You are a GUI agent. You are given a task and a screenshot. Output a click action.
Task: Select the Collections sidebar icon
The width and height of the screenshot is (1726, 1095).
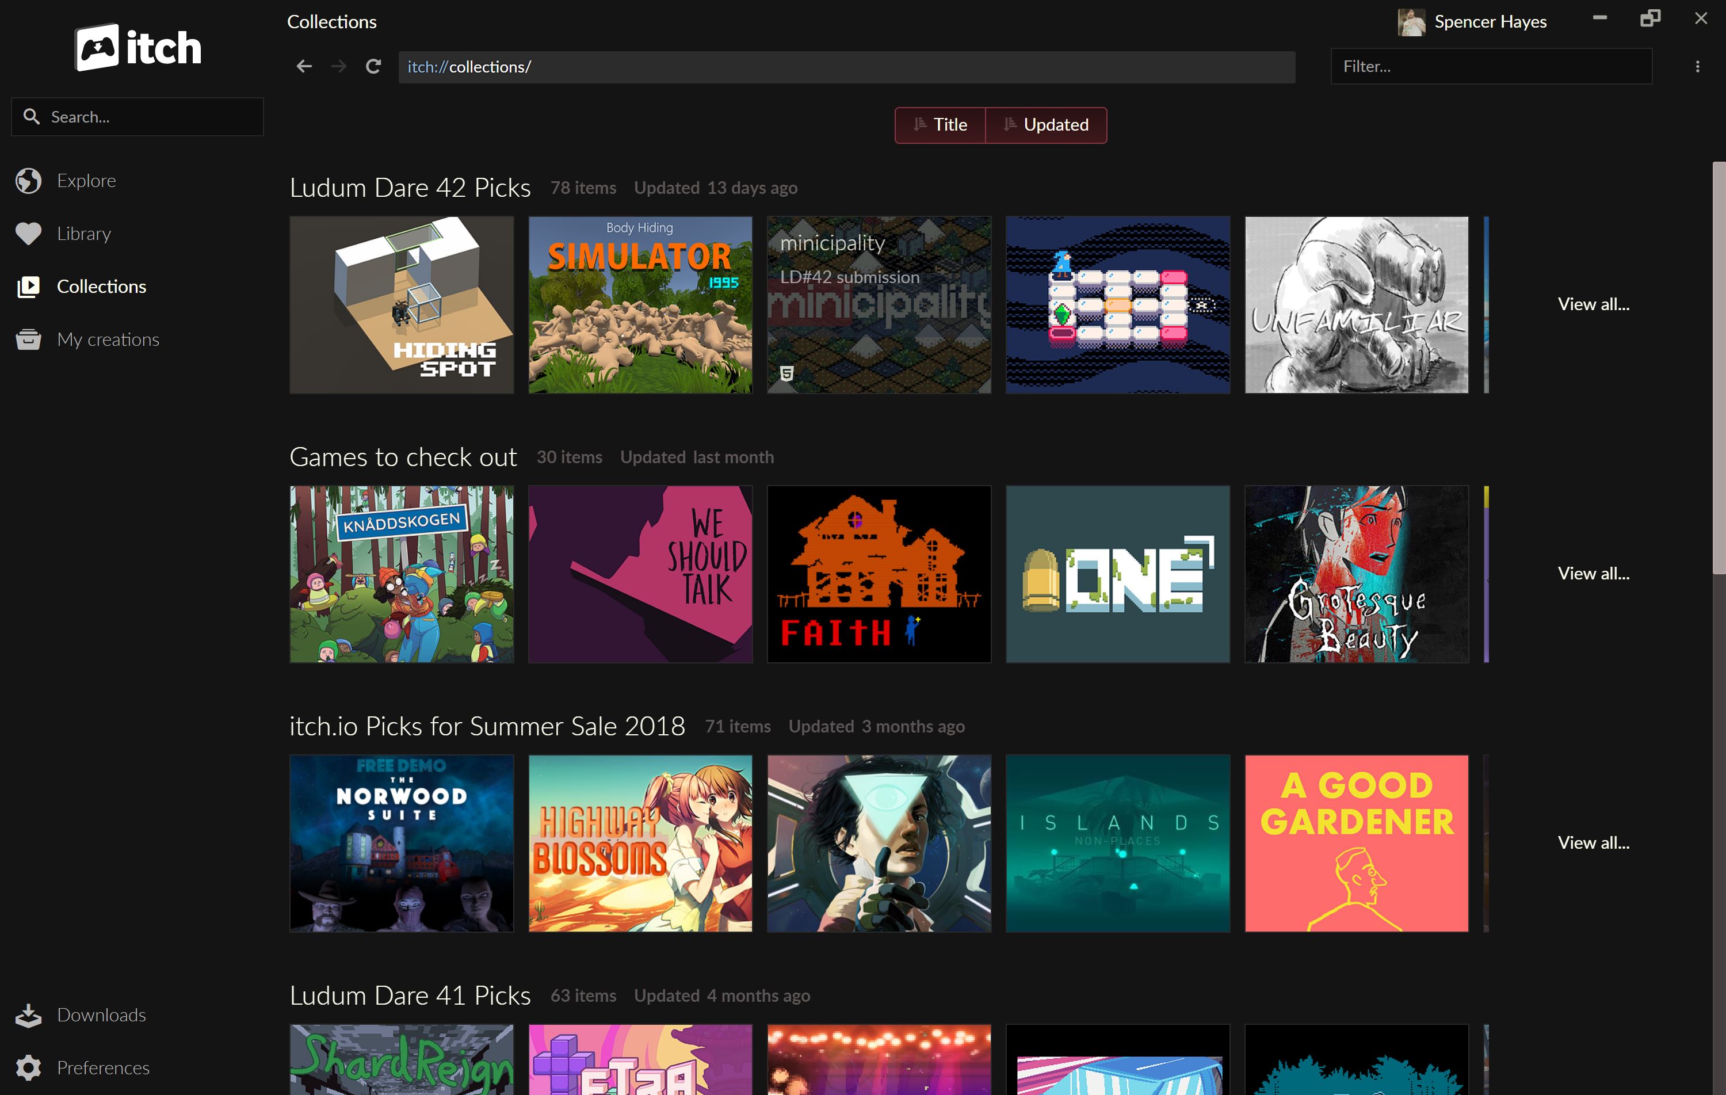pyautogui.click(x=29, y=286)
